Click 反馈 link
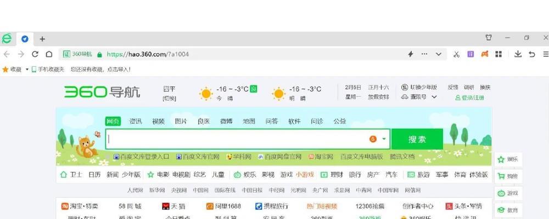Viewport: 549px width, 219px height. click(453, 87)
